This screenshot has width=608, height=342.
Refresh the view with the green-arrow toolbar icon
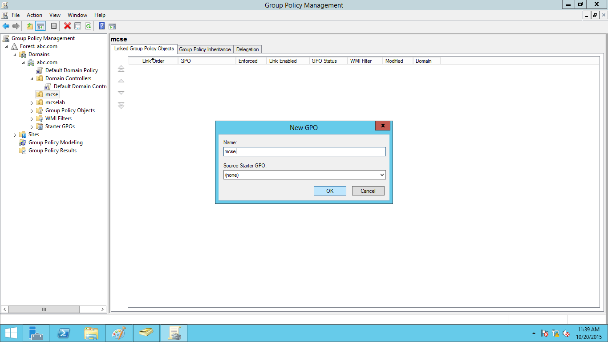[x=88, y=26]
